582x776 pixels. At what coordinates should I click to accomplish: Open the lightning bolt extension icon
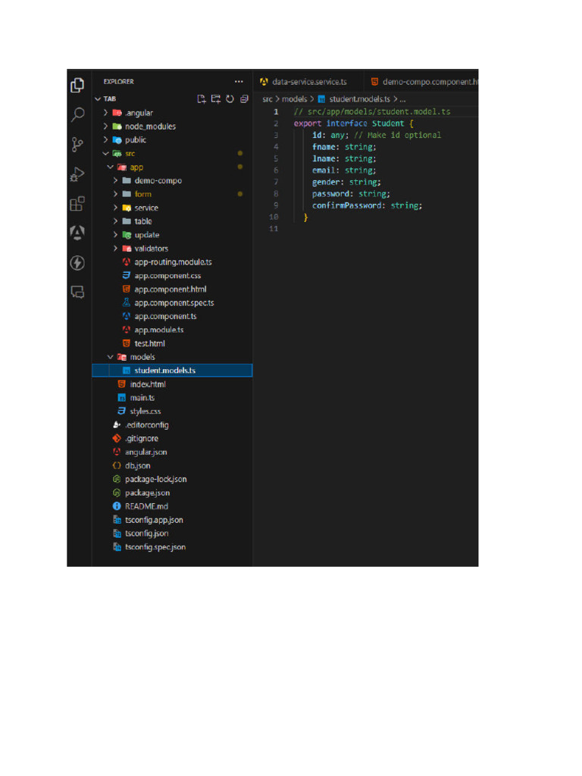(77, 263)
